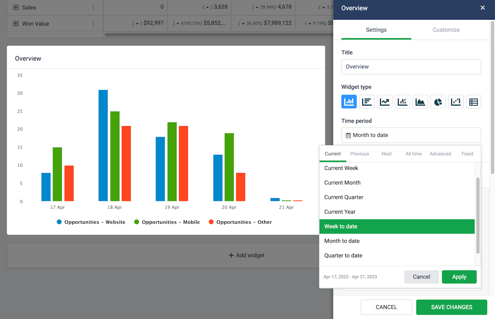The height and width of the screenshot is (319, 495).
Task: Open the Time period dropdown
Action: [x=411, y=135]
